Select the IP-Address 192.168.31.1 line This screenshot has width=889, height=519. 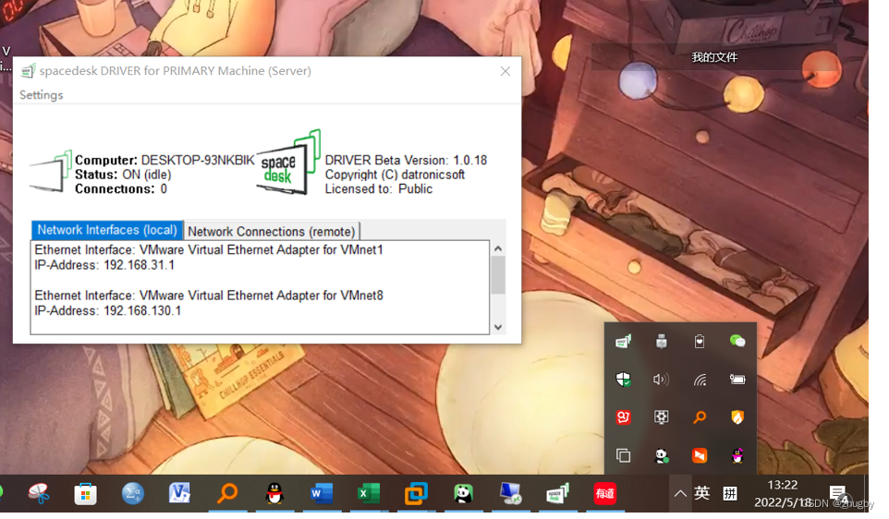pos(104,265)
